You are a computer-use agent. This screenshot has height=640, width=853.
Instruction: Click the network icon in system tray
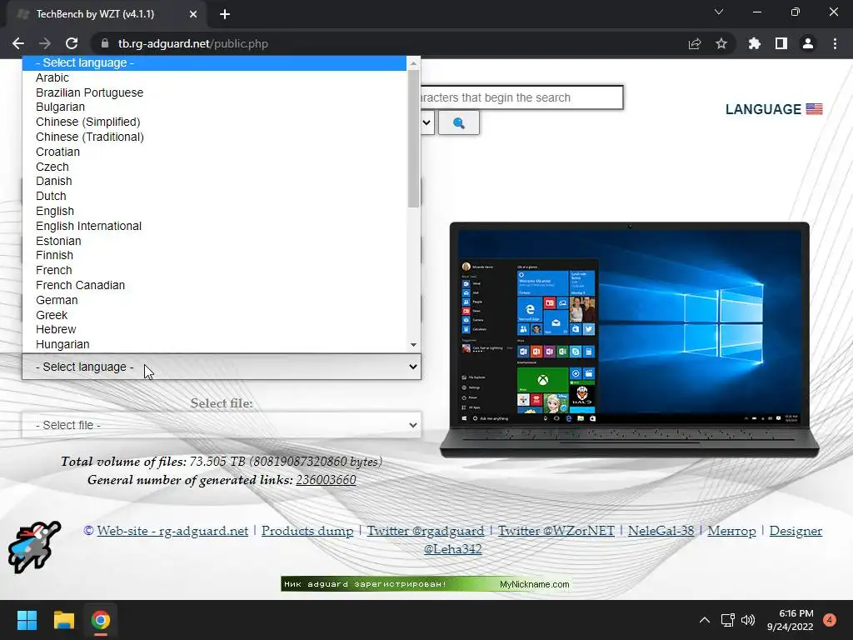(x=728, y=620)
